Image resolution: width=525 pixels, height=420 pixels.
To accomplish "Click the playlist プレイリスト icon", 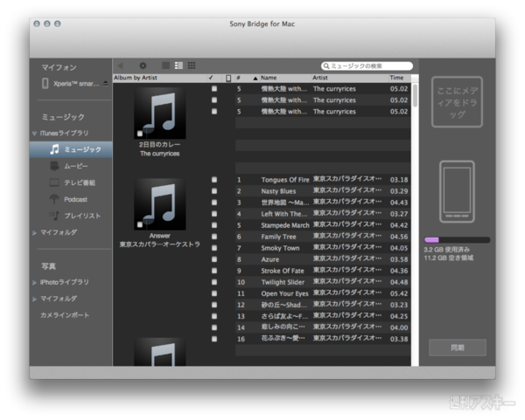I will pyautogui.click(x=54, y=216).
